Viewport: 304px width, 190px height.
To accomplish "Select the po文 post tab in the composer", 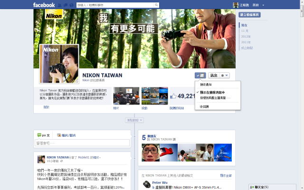I will click(x=44, y=135).
